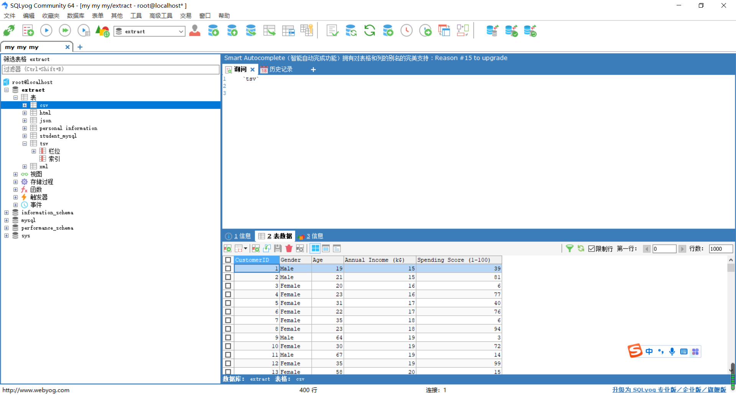Click the 第一行 first row field

coord(664,249)
